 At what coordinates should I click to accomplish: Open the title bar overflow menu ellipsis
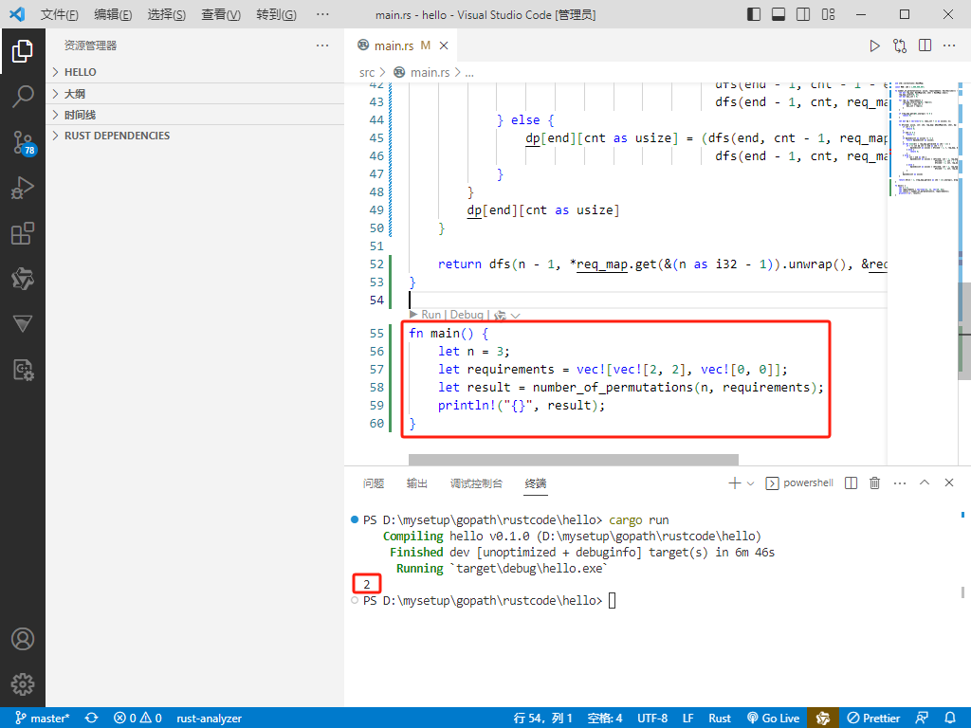click(322, 14)
